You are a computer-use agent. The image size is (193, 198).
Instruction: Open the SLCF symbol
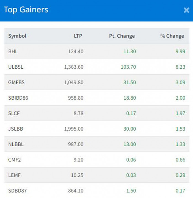14,113
